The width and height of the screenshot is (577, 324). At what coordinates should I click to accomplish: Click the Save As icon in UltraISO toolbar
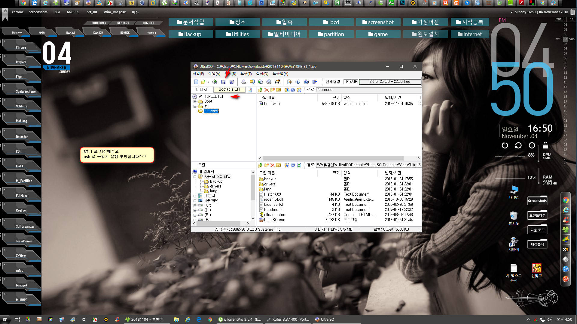click(232, 82)
